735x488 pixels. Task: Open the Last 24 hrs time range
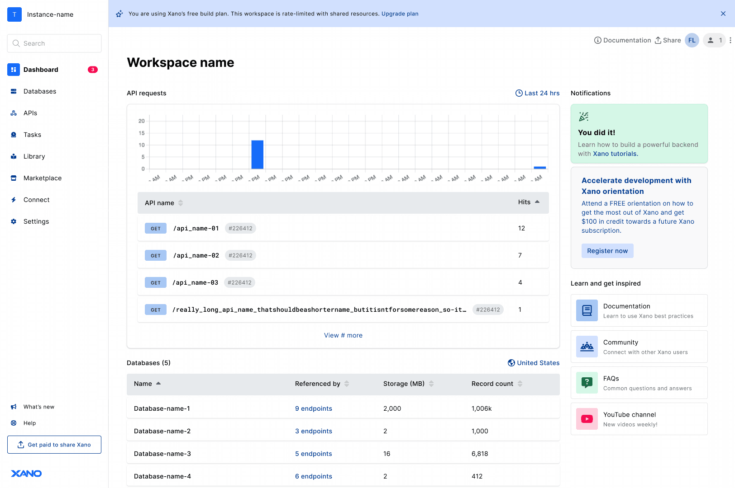click(x=537, y=93)
